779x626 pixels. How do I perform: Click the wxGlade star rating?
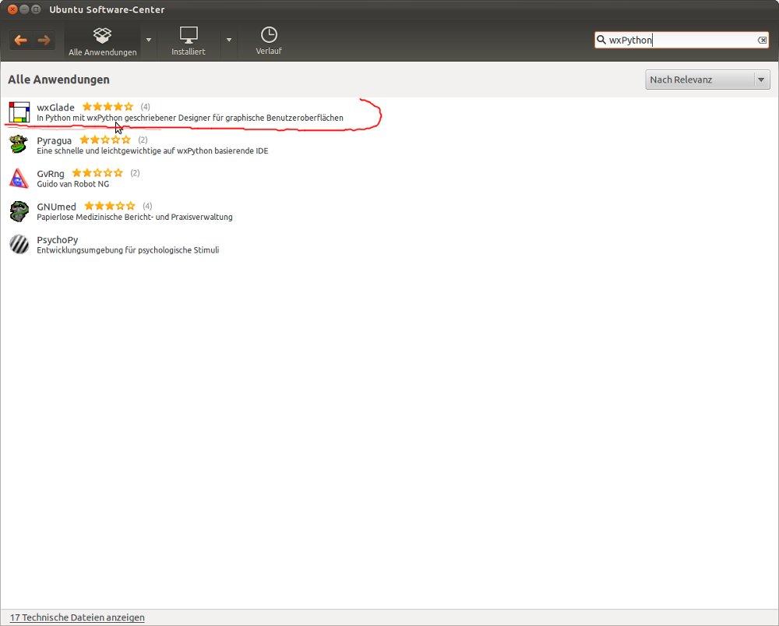[x=108, y=106]
